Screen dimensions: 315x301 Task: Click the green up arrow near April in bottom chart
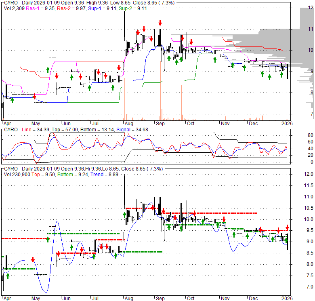(x=8, y=276)
